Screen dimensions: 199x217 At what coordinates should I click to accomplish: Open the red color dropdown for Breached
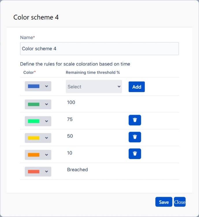coord(47,171)
